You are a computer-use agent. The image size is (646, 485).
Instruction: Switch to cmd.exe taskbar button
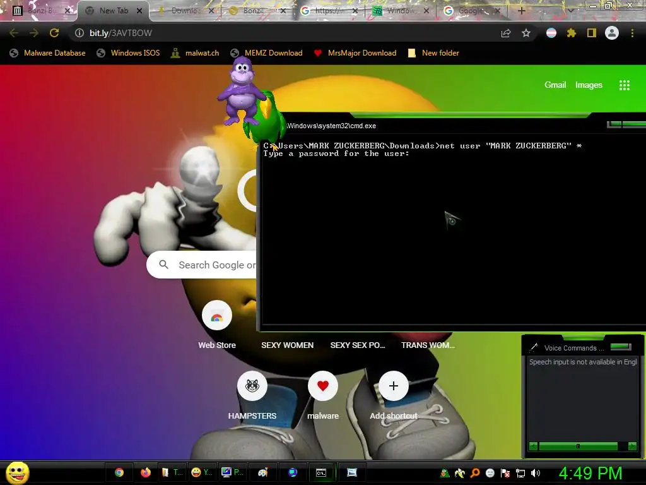click(x=321, y=472)
